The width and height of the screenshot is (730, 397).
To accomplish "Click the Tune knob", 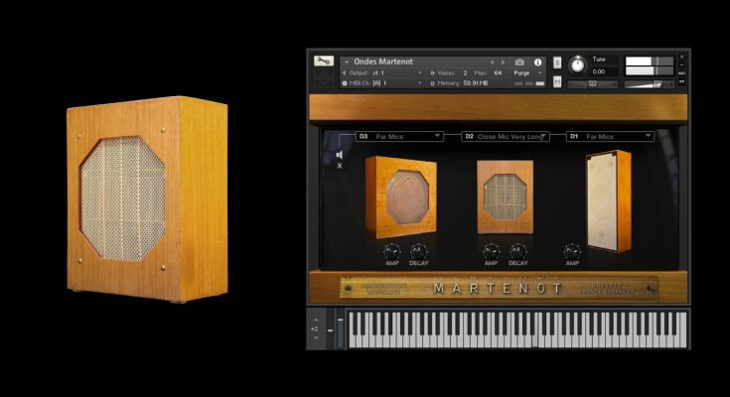I will click(x=577, y=66).
